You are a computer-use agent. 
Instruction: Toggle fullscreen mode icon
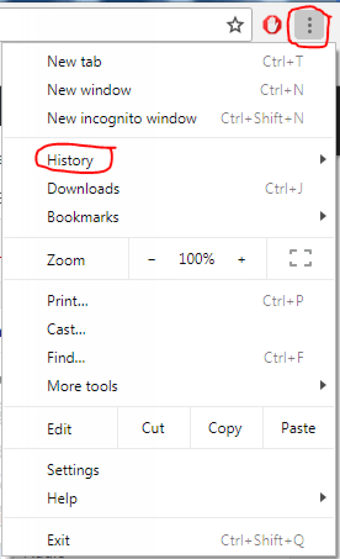300,258
